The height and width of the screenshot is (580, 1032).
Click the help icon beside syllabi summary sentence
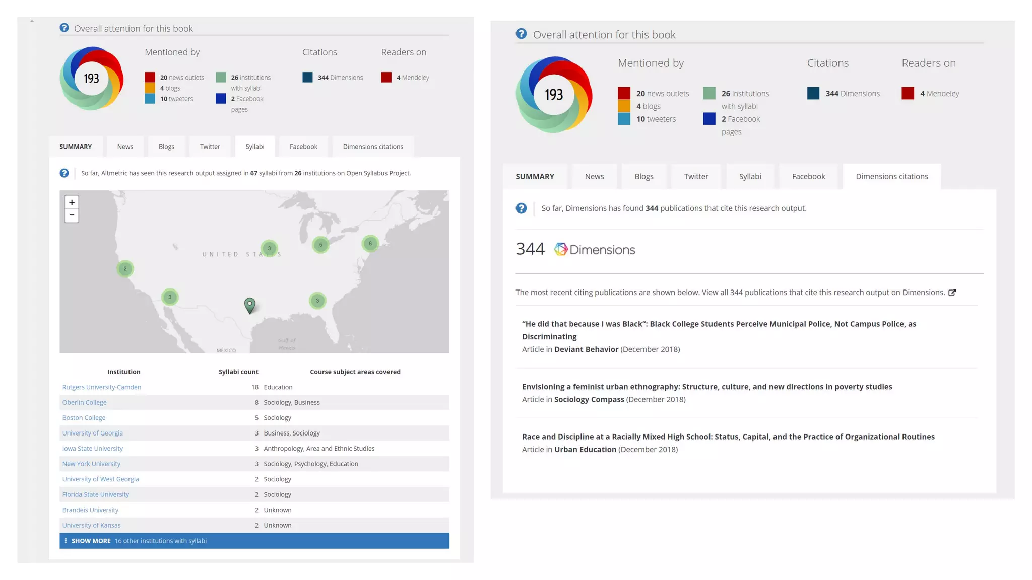click(64, 173)
